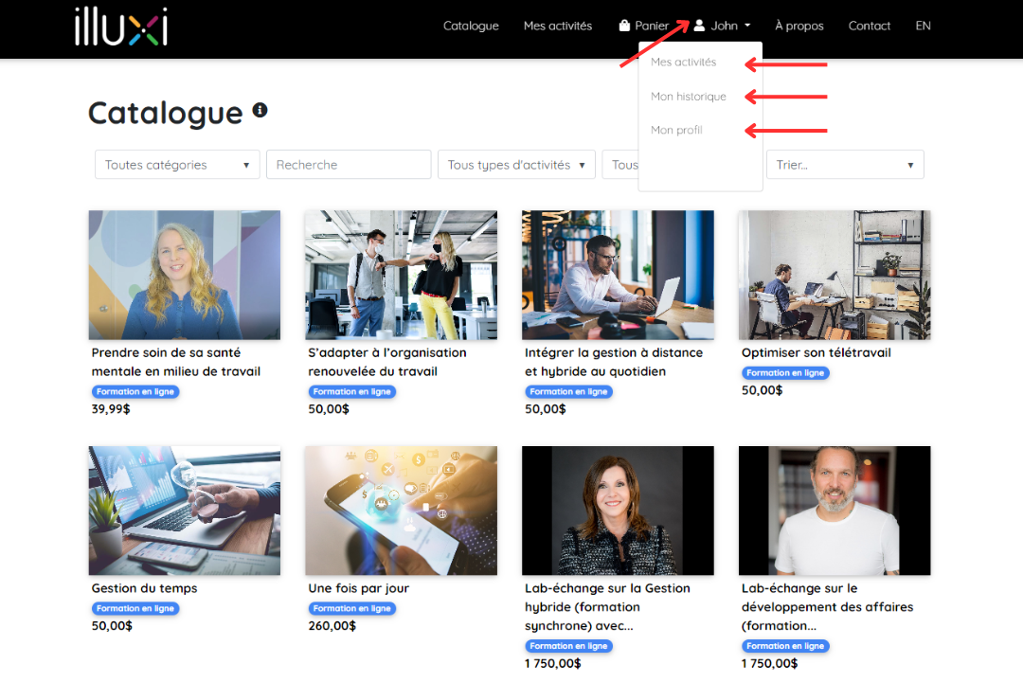Open Lab-échange sur la Gestion hybride thumbnail
Screen dimensions: 1023x682
pos(618,511)
